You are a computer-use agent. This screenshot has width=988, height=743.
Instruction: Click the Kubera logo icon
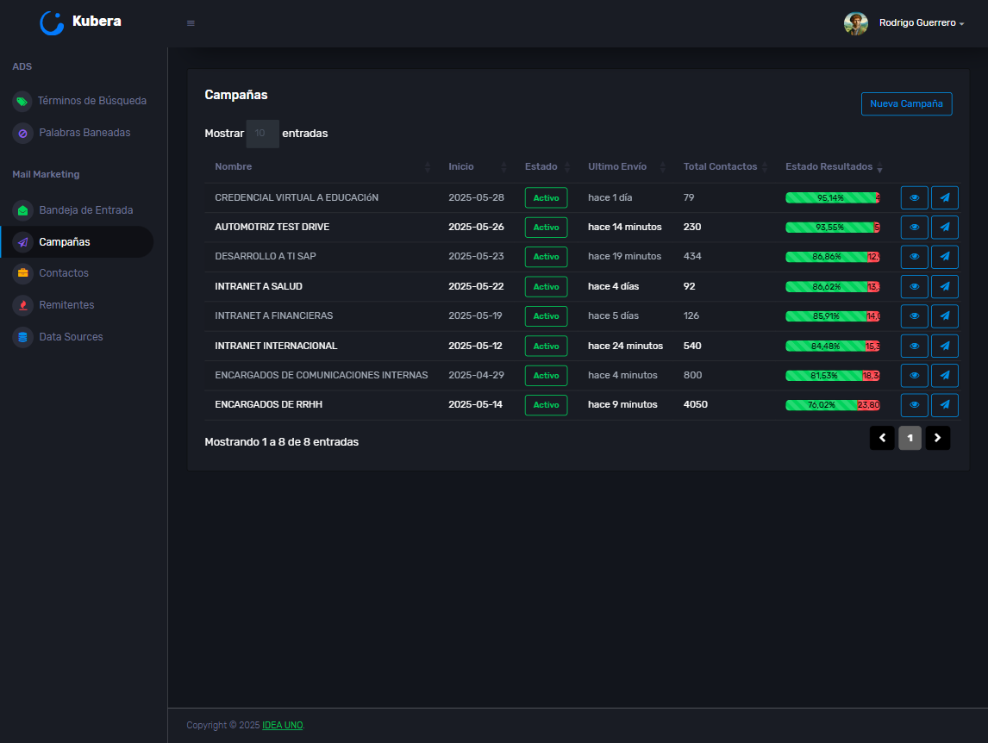point(52,23)
